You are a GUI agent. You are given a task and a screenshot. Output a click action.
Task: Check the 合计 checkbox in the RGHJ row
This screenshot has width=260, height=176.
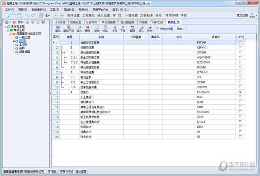coord(240,97)
